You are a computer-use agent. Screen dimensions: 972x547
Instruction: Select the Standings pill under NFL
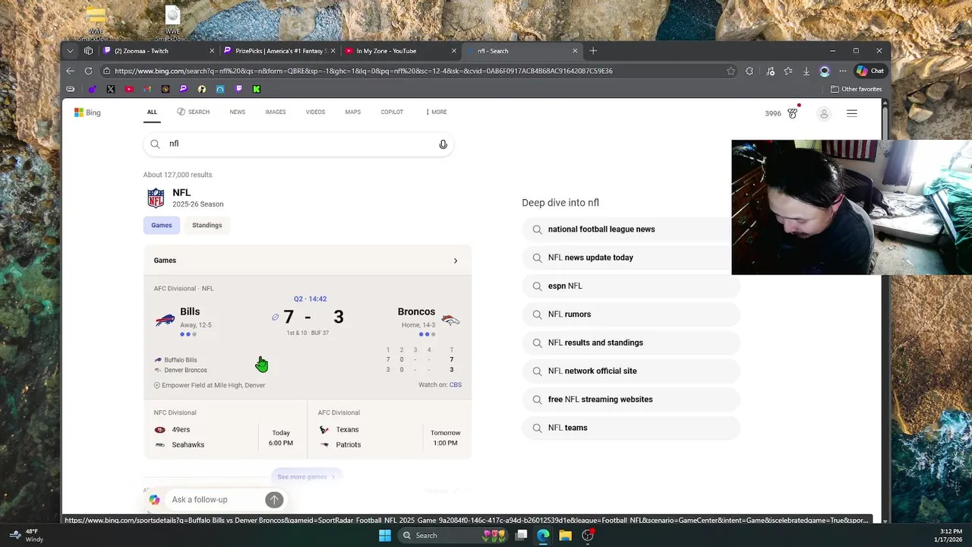point(207,225)
